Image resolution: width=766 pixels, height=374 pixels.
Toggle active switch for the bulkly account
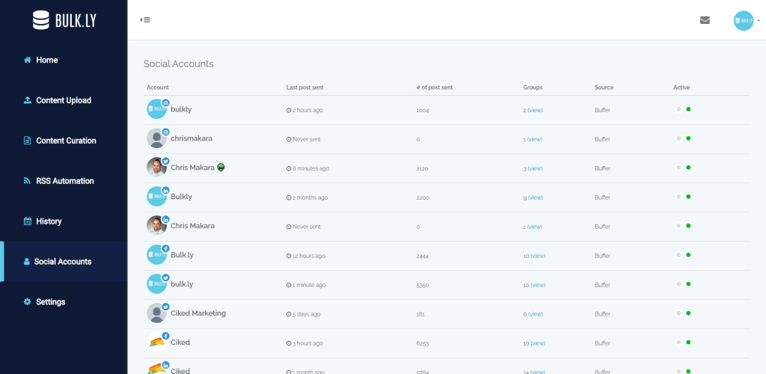[x=683, y=109]
